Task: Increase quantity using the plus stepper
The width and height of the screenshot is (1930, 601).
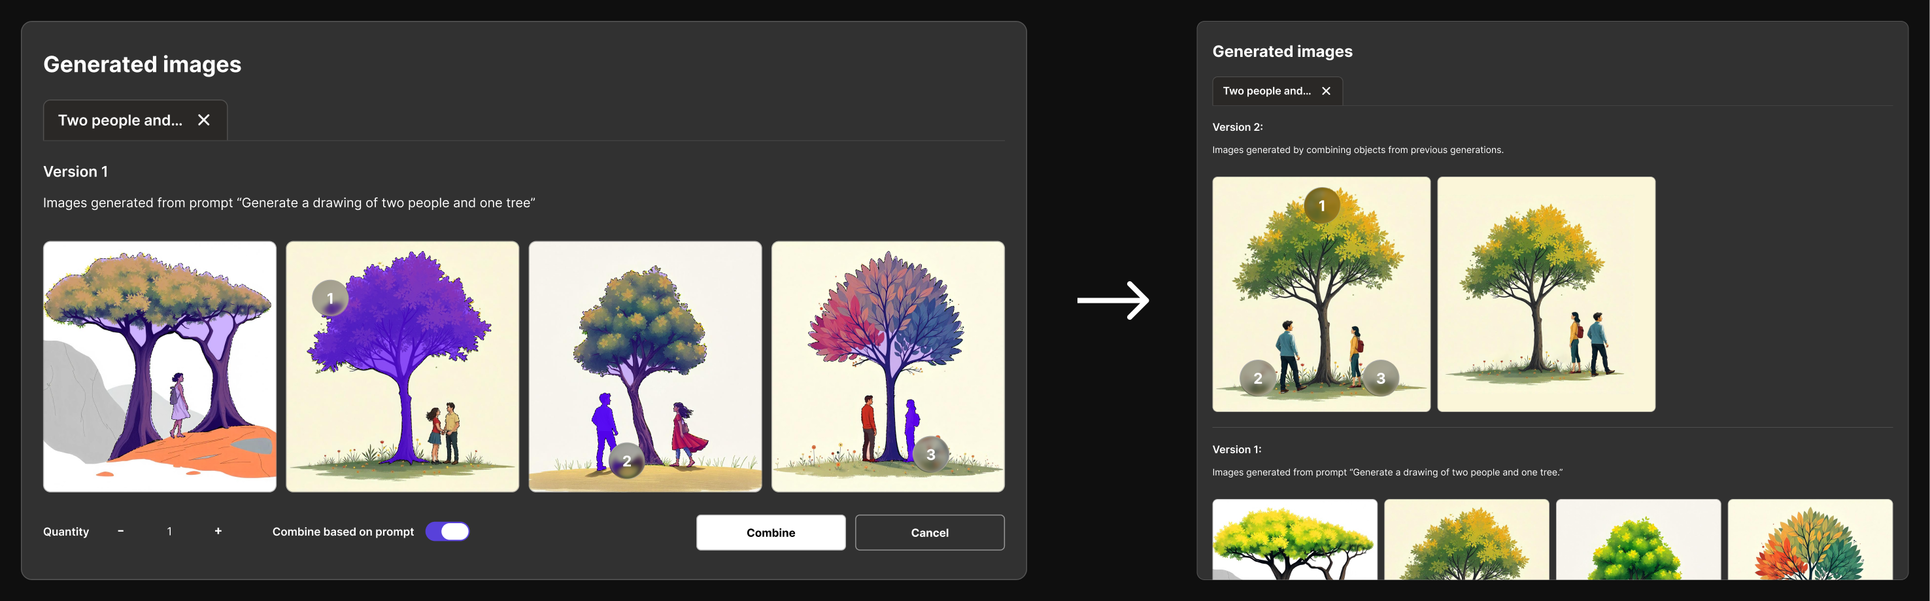Action: coord(218,530)
